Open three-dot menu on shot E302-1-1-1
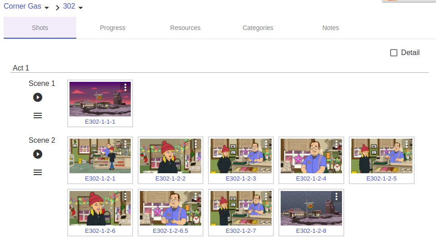 pyautogui.click(x=125, y=87)
